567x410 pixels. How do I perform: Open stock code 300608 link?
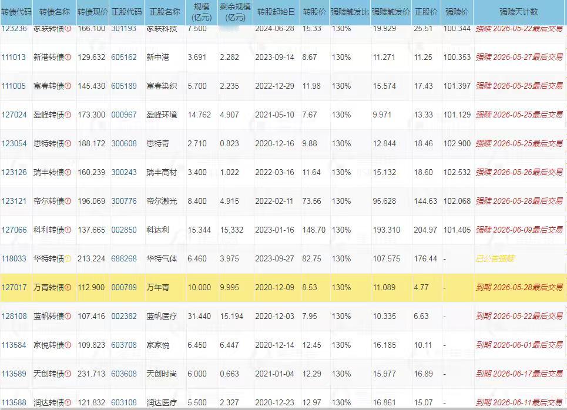coord(124,143)
